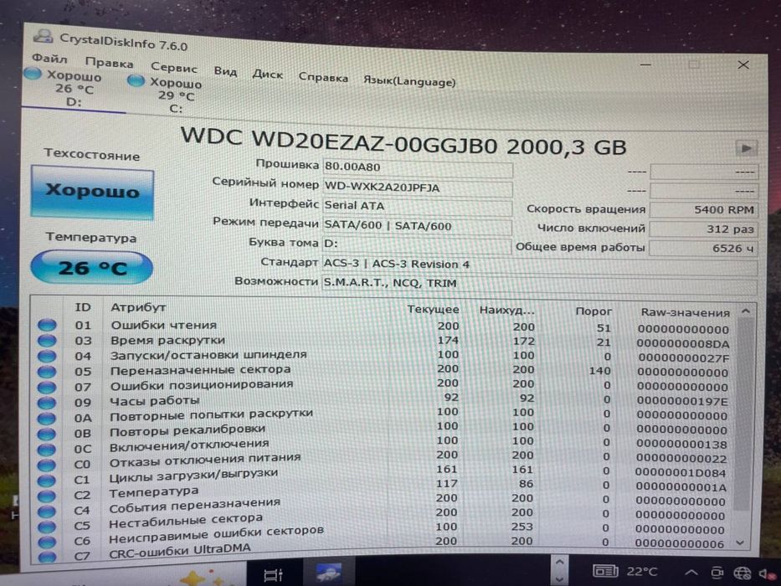Open the Справка menu
Viewport: 781px width, 586px height.
(x=323, y=78)
